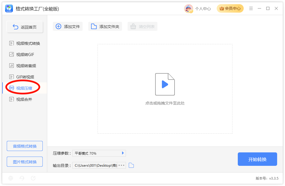Click the three-dot browse output directory button
This screenshot has width=285, height=186.
point(121,165)
